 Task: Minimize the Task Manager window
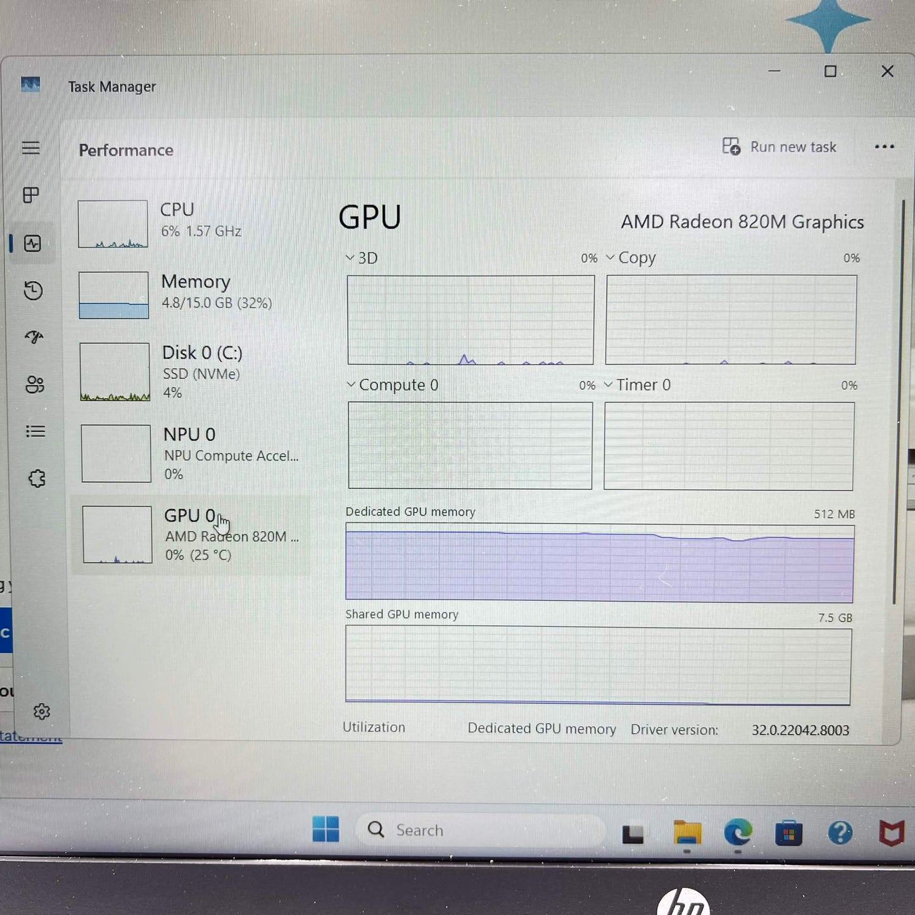pyautogui.click(x=774, y=71)
